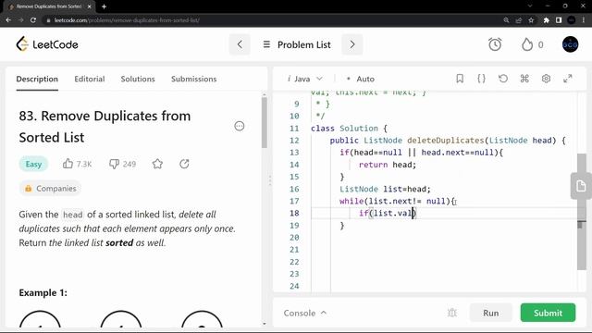This screenshot has height=333, width=592.
Task: Add problem to favorites star
Action: [157, 164]
